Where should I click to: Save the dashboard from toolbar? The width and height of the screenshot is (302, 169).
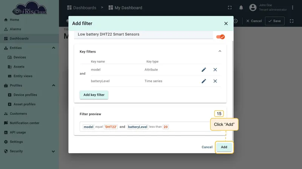pos(275,21)
